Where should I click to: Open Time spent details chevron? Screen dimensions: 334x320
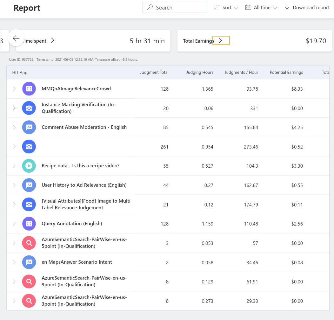[53, 40]
